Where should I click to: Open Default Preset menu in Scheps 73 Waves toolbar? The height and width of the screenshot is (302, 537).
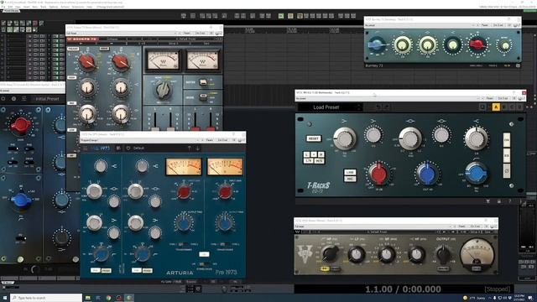[x=185, y=39]
